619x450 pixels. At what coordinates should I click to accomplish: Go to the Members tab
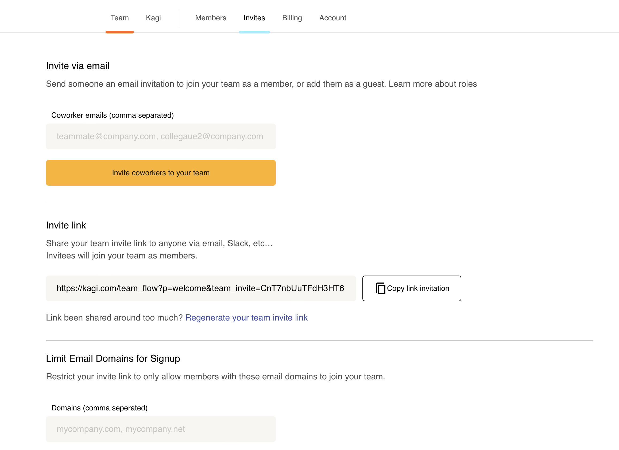coord(210,18)
